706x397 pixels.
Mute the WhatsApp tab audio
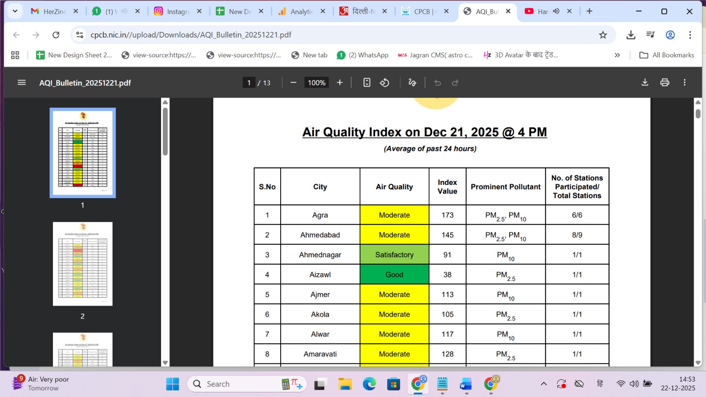click(x=124, y=11)
